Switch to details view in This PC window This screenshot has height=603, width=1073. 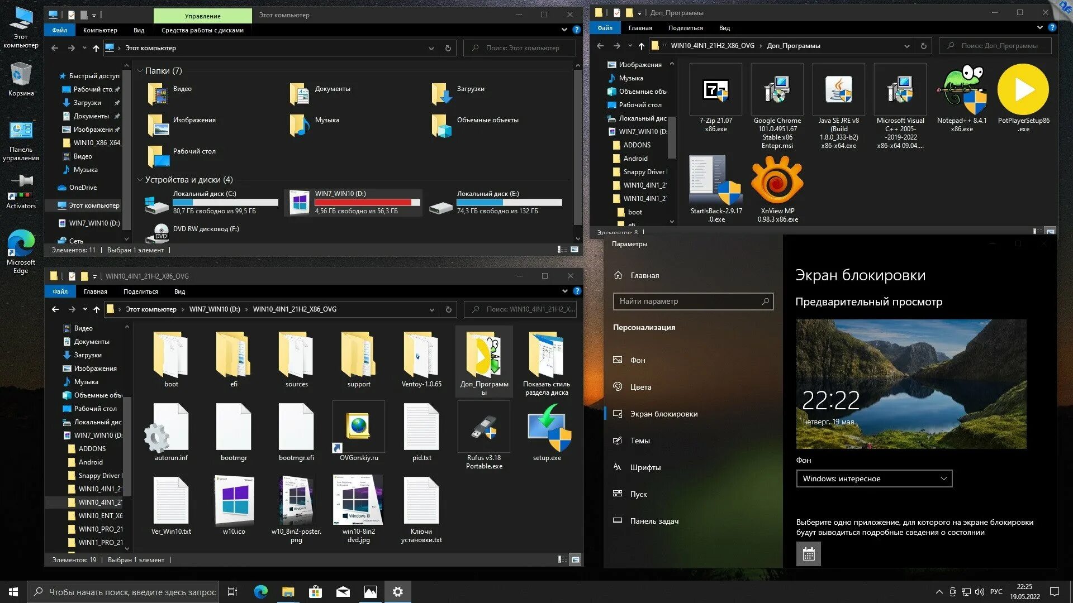point(562,250)
